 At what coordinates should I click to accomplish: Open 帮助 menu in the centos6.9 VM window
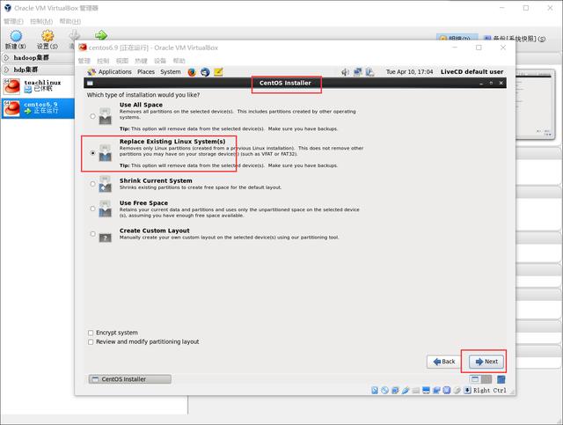(179, 61)
